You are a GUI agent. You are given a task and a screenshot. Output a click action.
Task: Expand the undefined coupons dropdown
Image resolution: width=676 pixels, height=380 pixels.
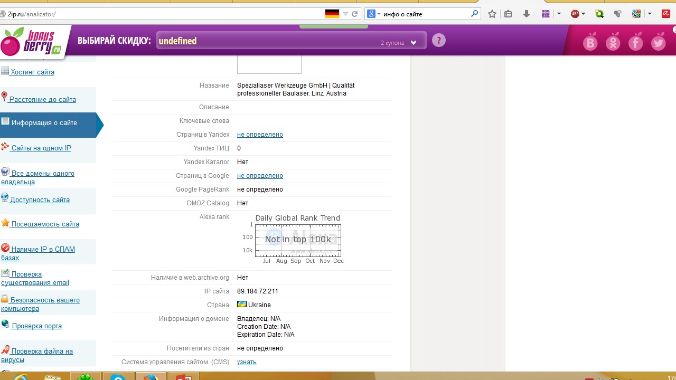(x=414, y=43)
